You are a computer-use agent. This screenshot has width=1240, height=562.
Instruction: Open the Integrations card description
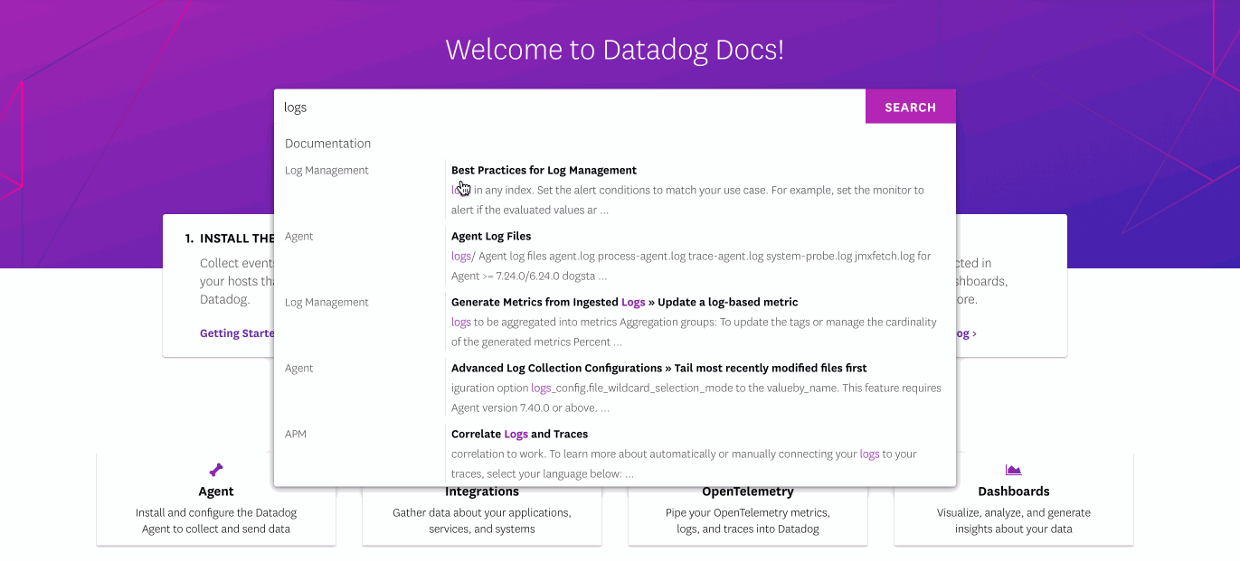(x=482, y=520)
